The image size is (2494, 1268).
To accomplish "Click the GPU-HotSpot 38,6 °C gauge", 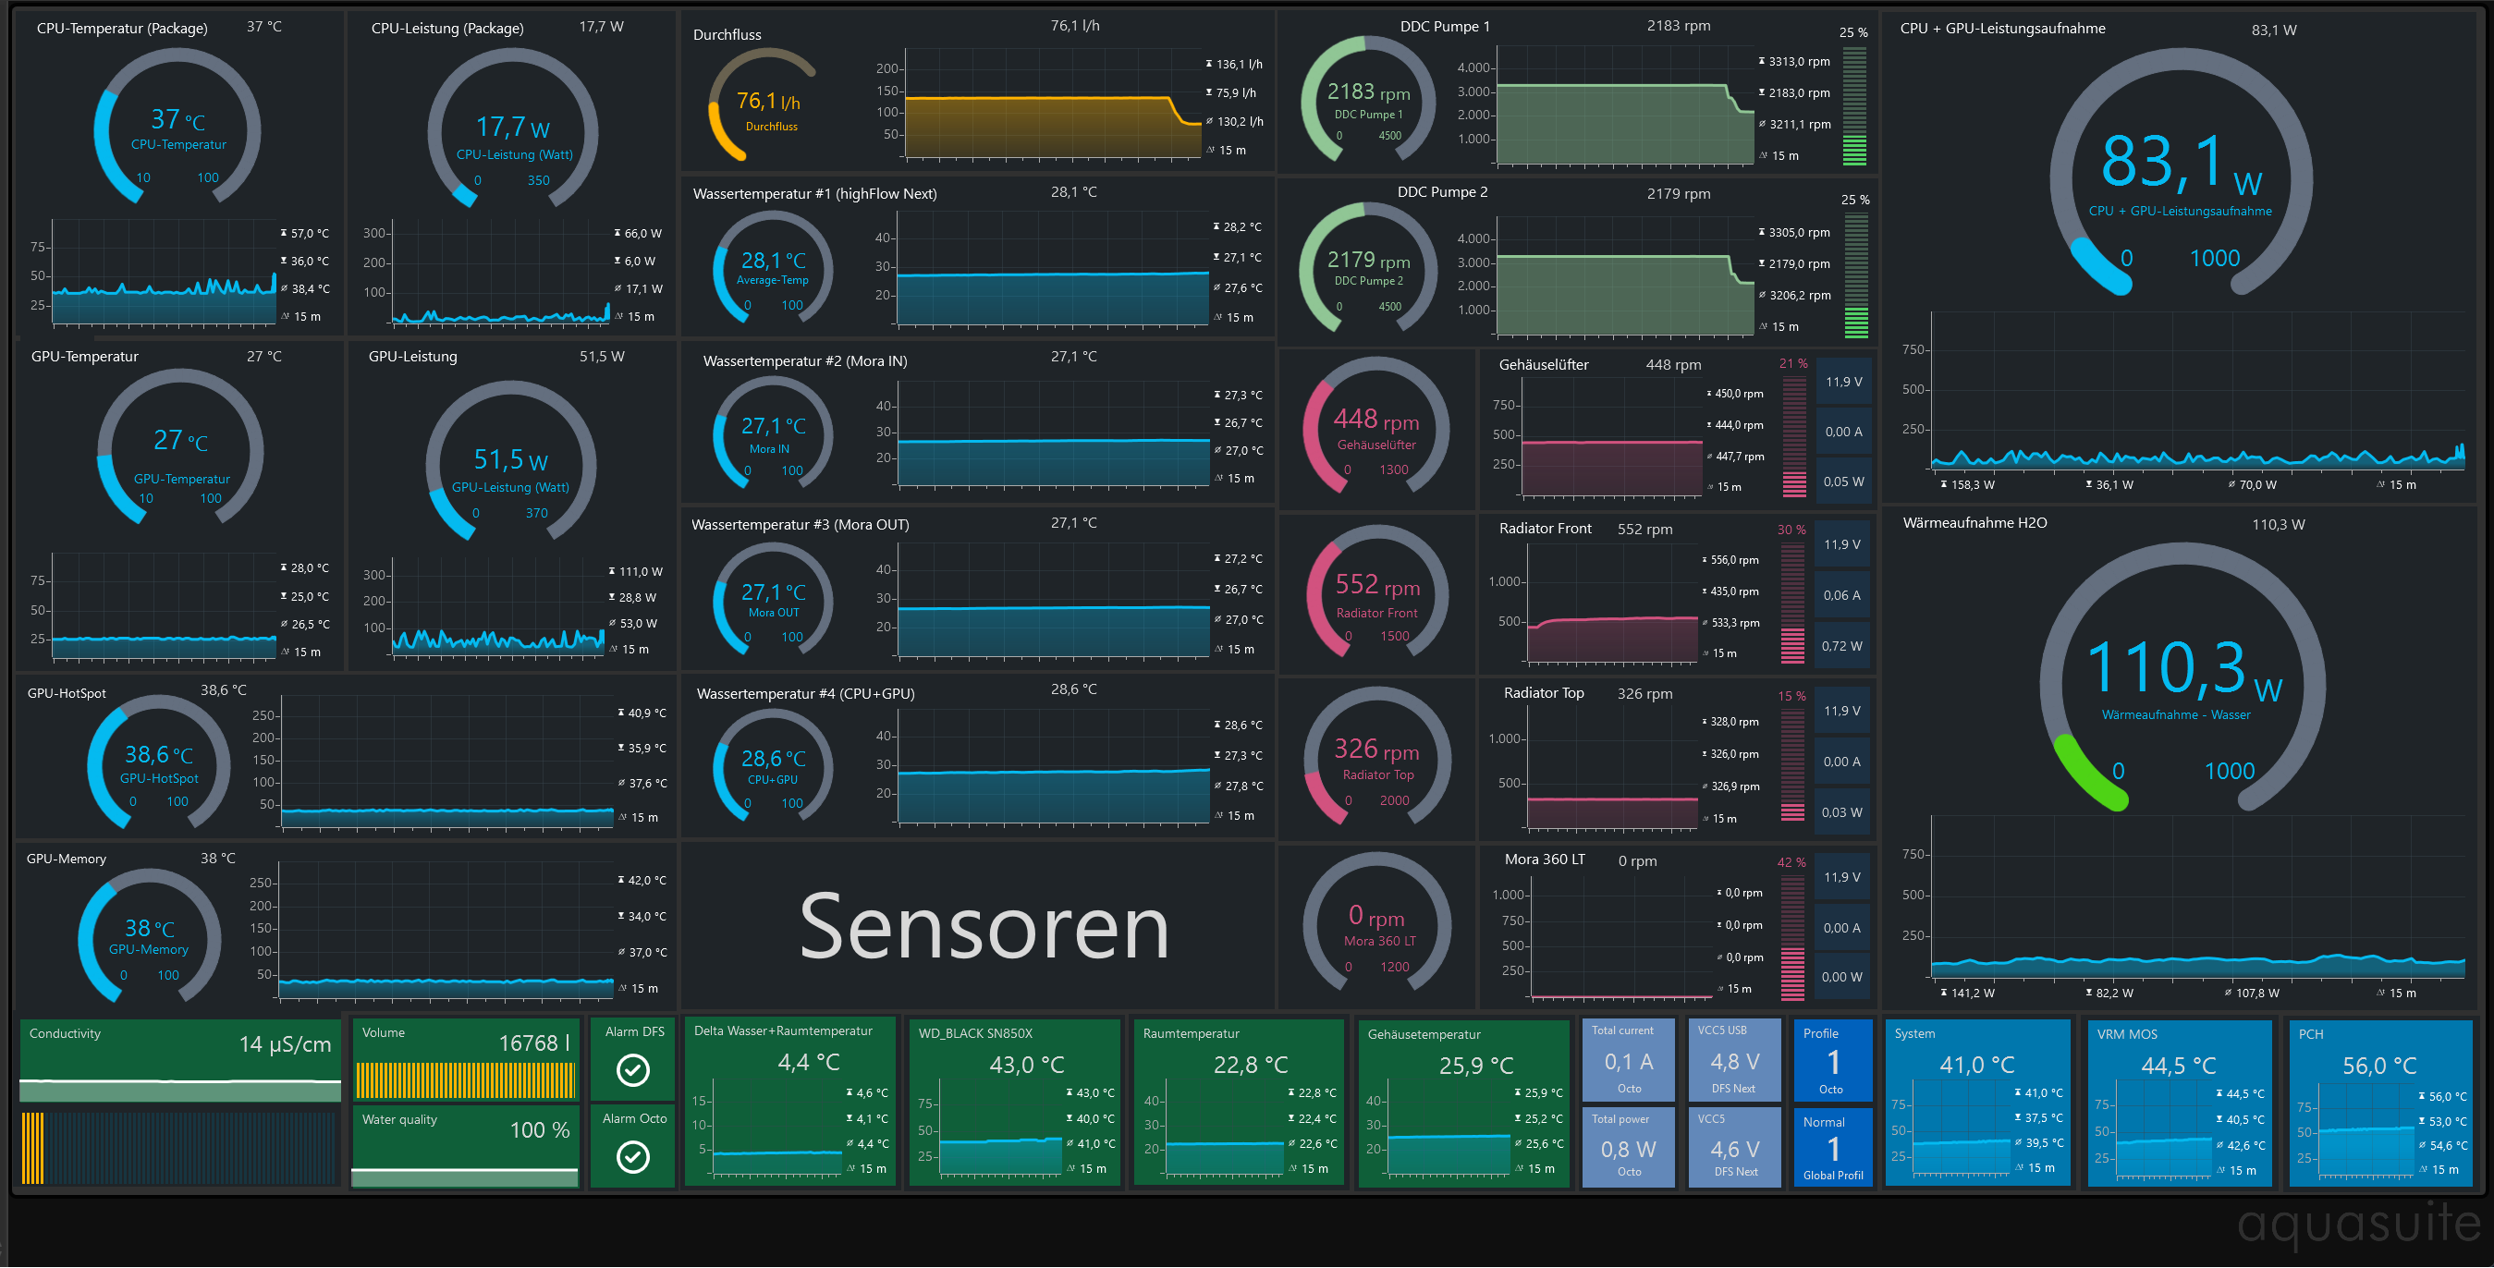I will click(160, 763).
